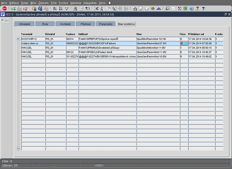Click status 'Spuštěn/Aktivní/od 11:05/'
The image size is (232, 169).
[x=158, y=48]
